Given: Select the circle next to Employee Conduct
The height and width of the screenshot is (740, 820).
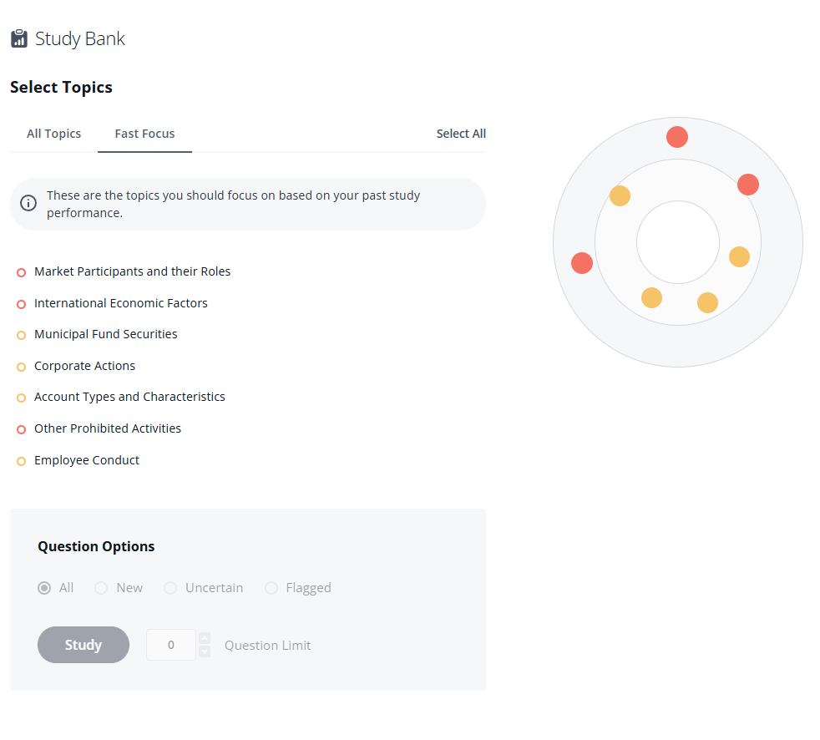Looking at the screenshot, I should point(22,461).
